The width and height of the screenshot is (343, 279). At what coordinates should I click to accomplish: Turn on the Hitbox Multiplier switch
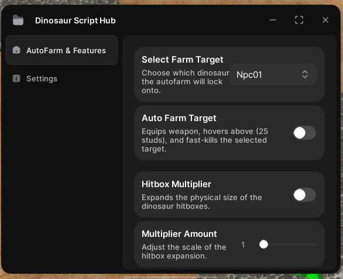[304, 195]
